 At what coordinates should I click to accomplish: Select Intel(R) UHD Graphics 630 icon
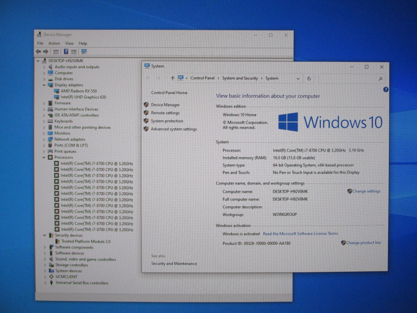pyautogui.click(x=56, y=97)
